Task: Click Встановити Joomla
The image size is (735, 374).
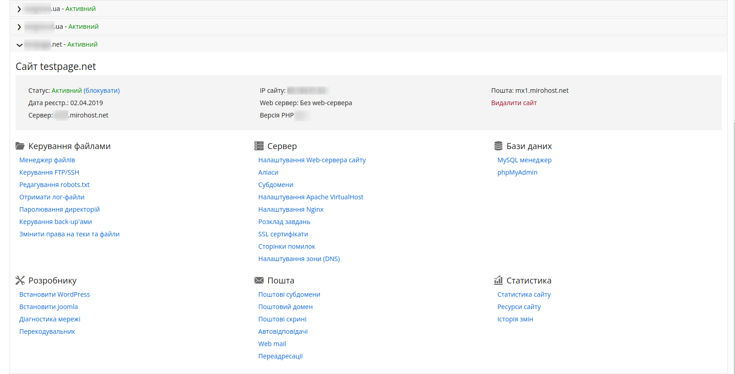Action: (x=49, y=307)
